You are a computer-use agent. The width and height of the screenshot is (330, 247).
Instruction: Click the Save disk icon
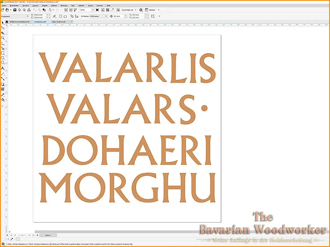[15, 10]
